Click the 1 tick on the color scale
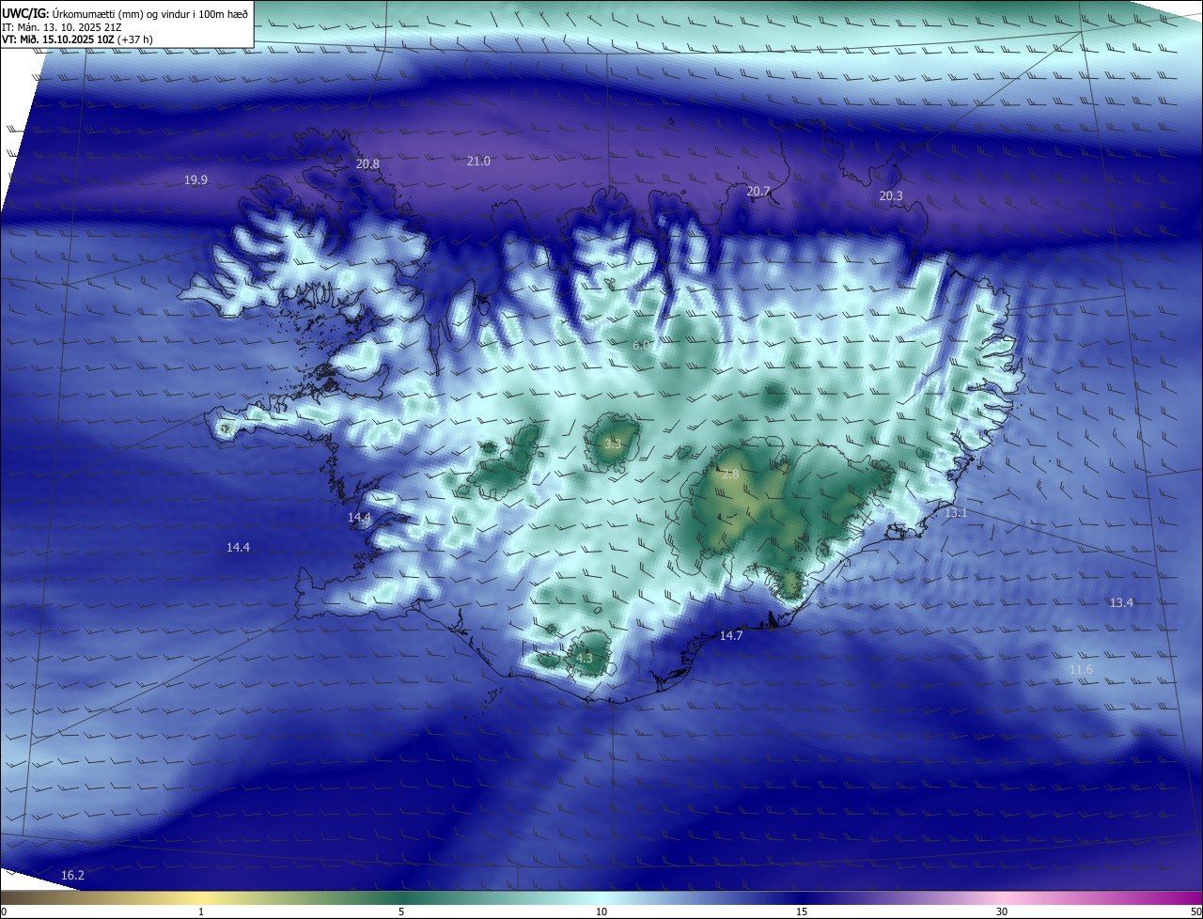Viewport: 1203px width, 919px height. click(201, 911)
